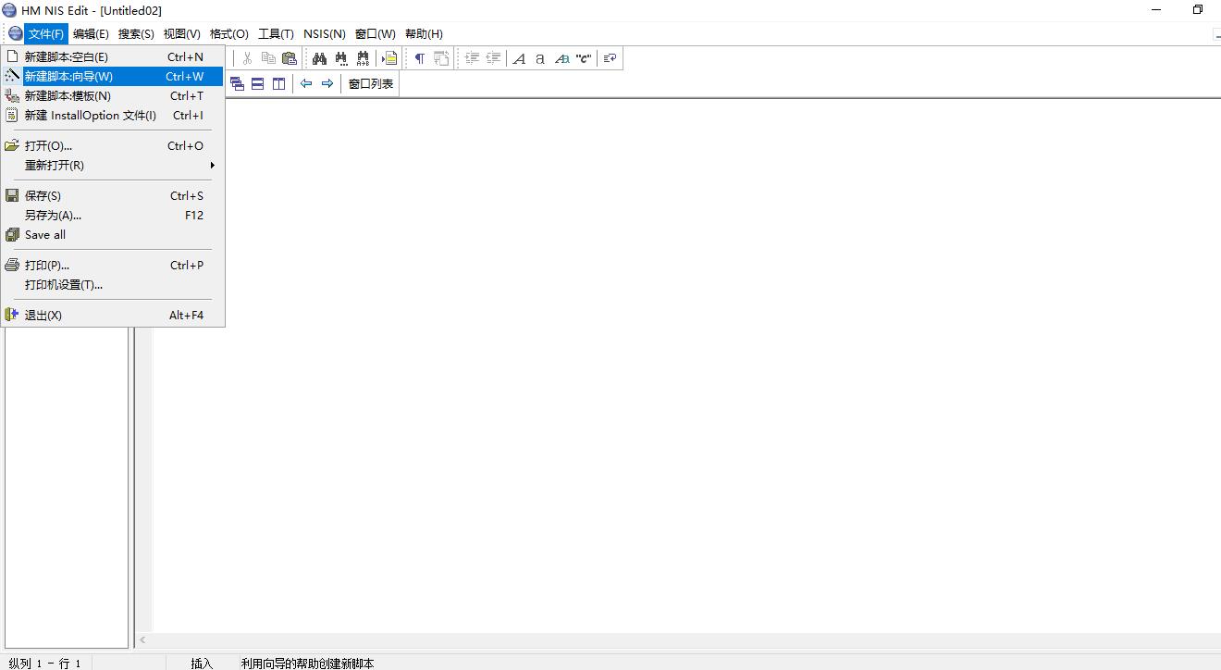Screen dimensions: 1221x670
Task: Click the increase indent icon
Action: click(472, 58)
